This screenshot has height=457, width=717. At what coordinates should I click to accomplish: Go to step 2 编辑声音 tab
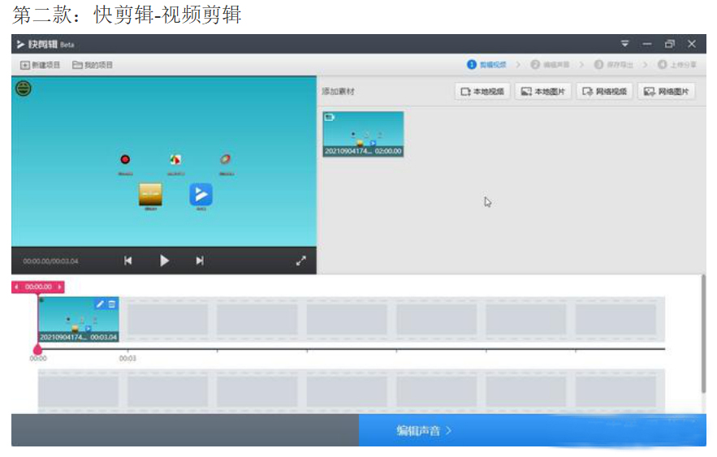550,64
